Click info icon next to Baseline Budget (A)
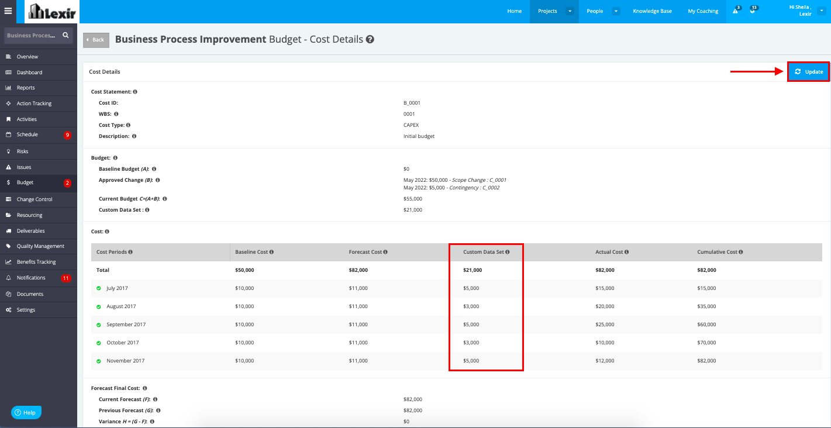831x428 pixels. pos(154,169)
